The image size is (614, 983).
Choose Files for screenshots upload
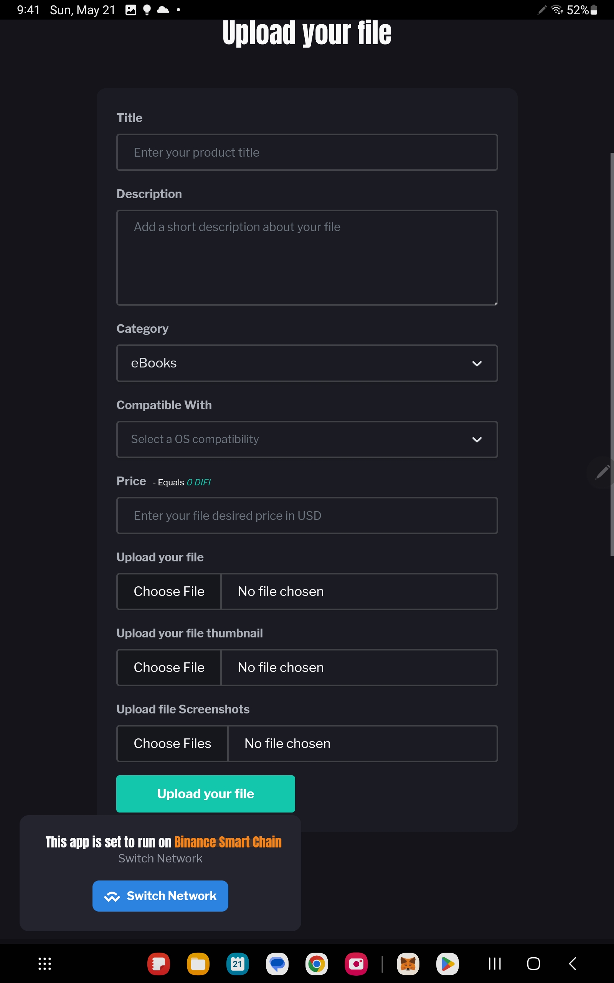(172, 743)
